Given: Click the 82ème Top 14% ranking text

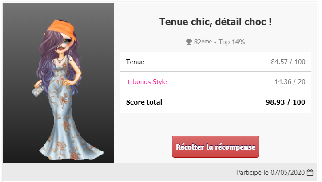Looking at the screenshot, I should click(x=219, y=42).
